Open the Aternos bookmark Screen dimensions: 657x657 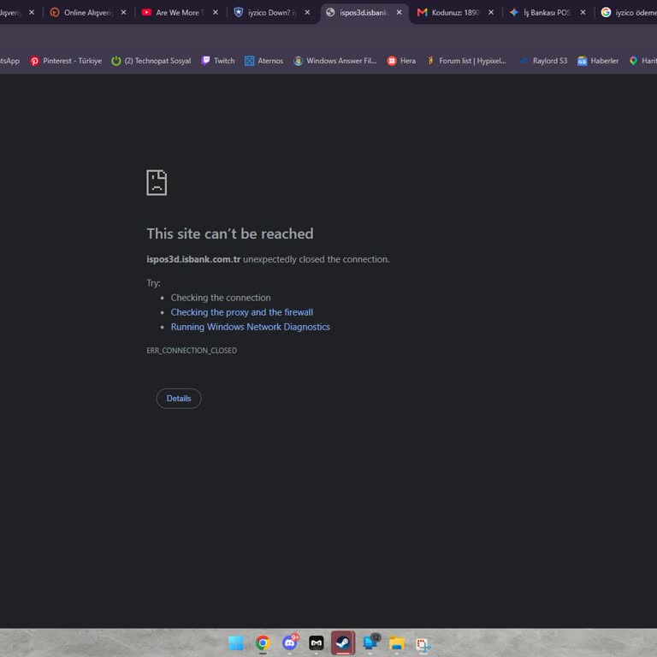(x=264, y=61)
